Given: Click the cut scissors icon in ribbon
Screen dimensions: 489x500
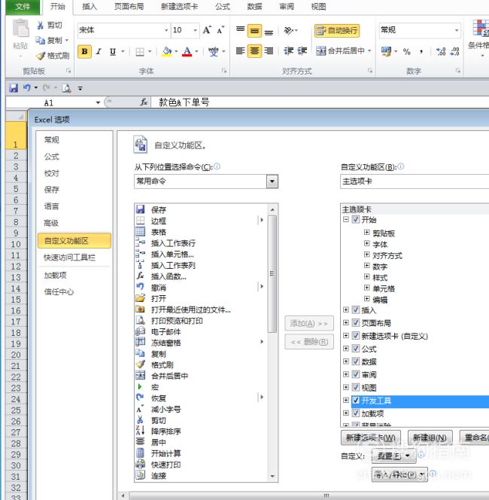Looking at the screenshot, I should (x=41, y=25).
